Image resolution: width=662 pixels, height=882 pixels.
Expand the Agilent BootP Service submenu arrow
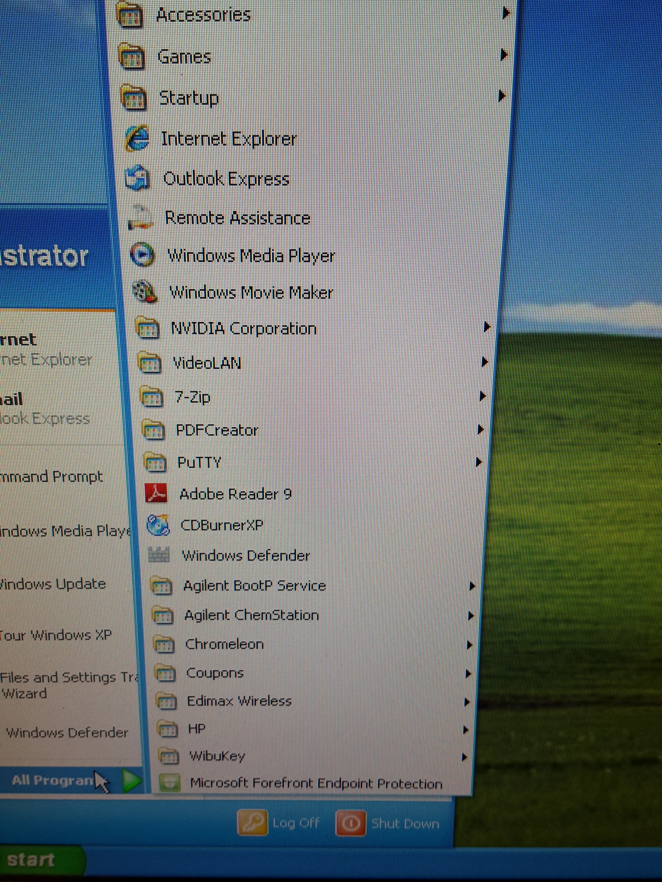[x=472, y=586]
